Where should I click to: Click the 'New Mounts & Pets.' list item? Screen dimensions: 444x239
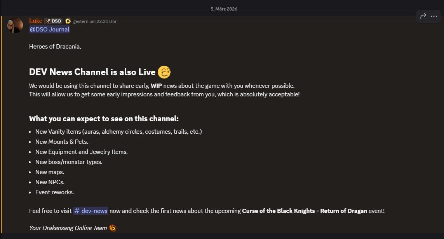coord(61,141)
